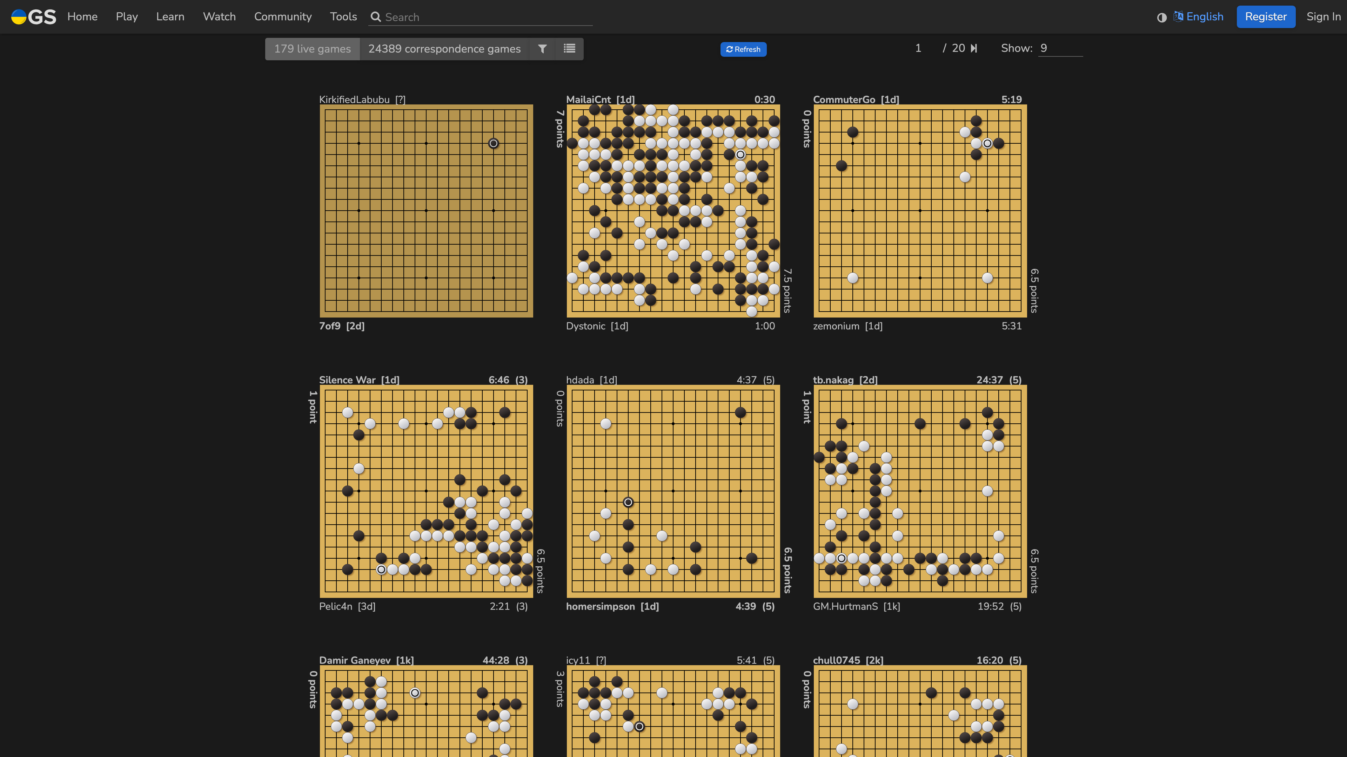Click player name 7of9 [2d]
This screenshot has width=1347, height=757.
click(x=342, y=326)
